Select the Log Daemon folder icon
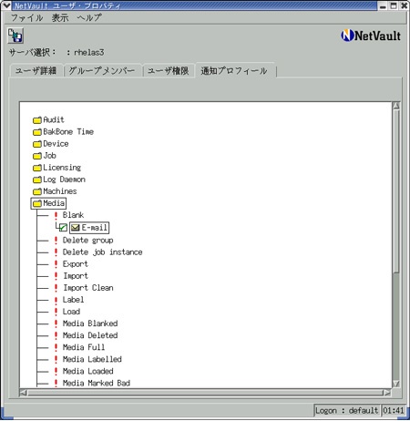The width and height of the screenshot is (410, 421). (37, 180)
